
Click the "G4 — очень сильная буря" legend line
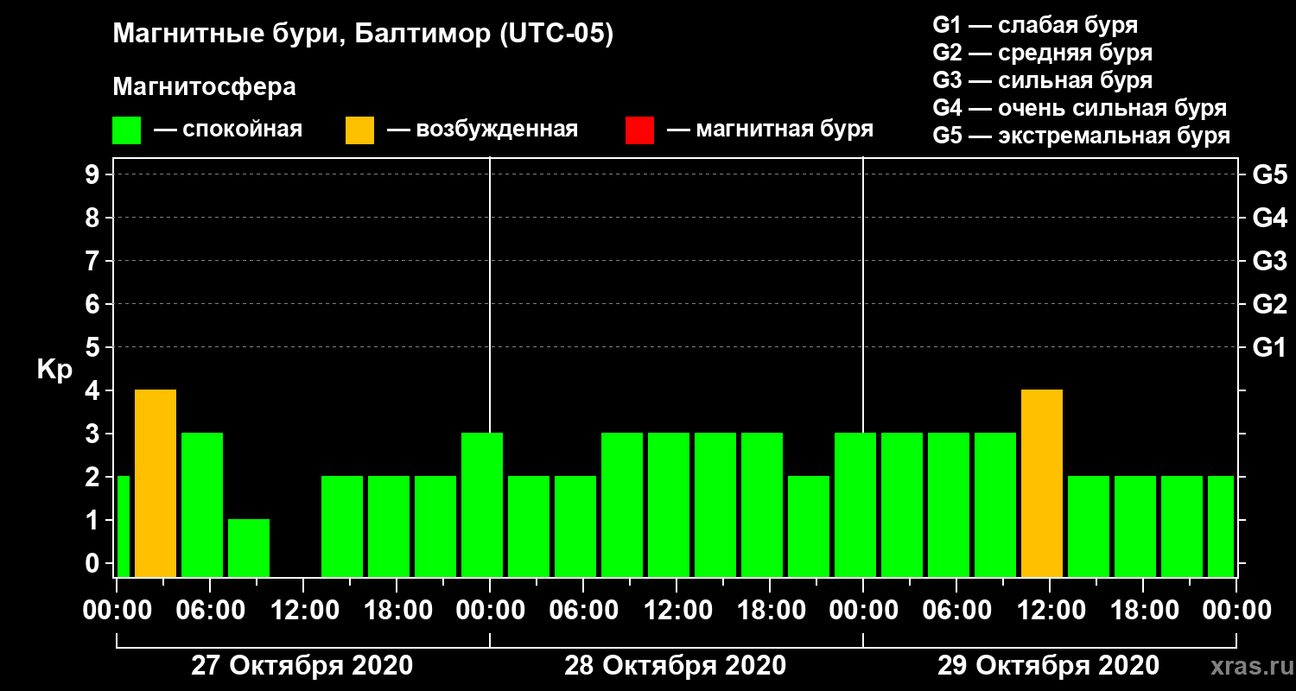[1079, 108]
